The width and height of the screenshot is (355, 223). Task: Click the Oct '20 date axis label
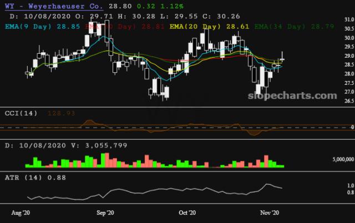[187, 212]
